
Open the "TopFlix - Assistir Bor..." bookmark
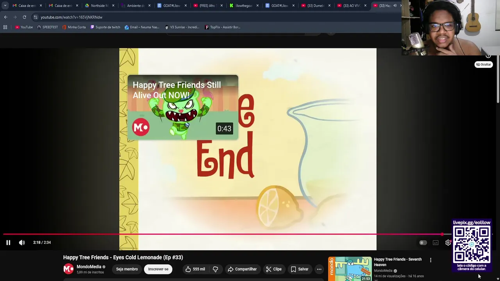[223, 27]
